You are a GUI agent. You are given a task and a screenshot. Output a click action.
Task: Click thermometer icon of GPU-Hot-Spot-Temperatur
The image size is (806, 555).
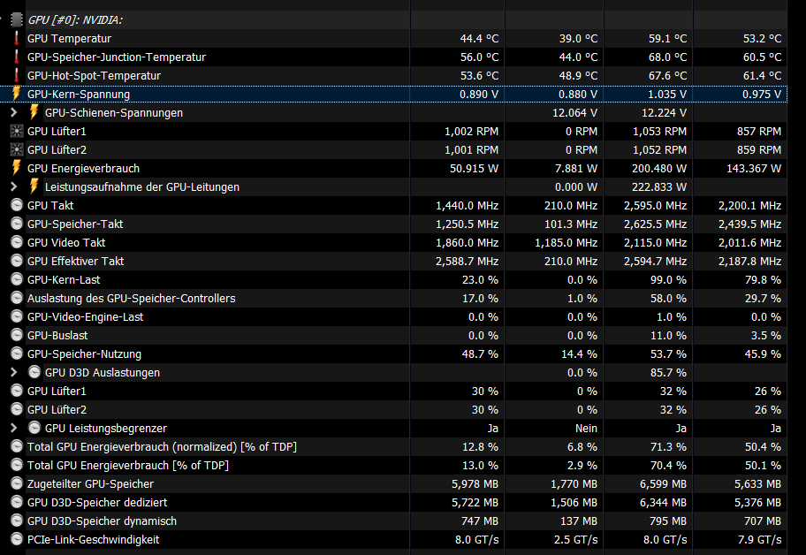click(17, 75)
